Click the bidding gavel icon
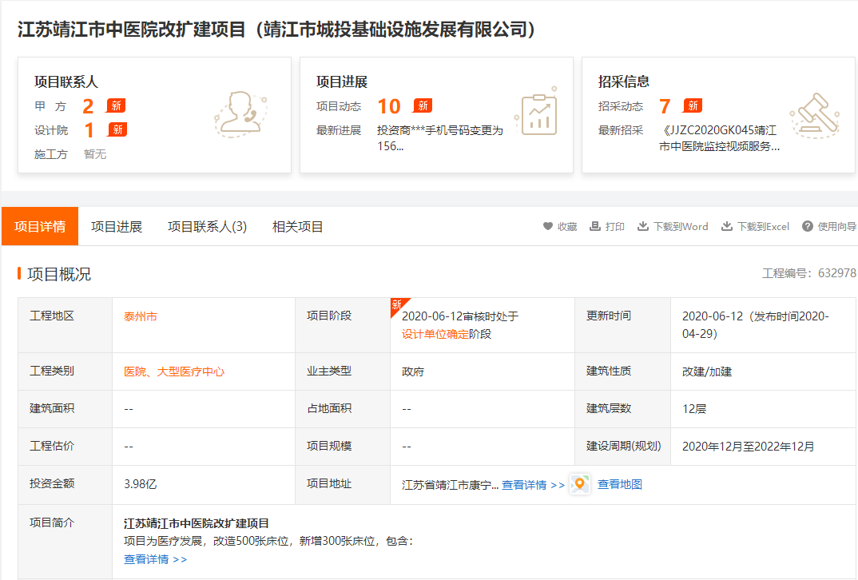Screen dimensions: 858x580 815,115
